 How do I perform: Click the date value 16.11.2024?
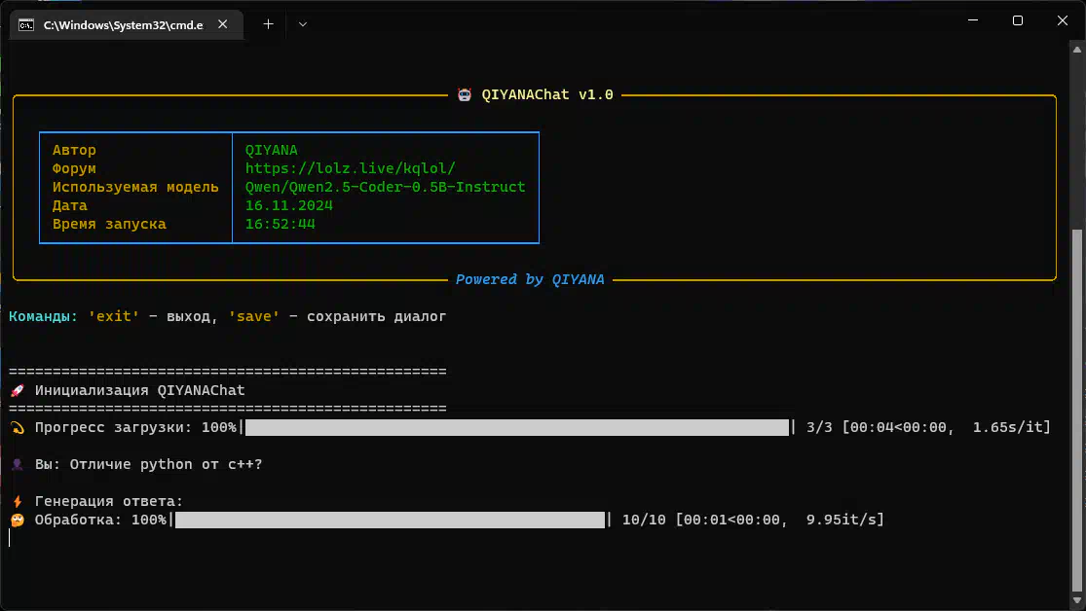(x=289, y=205)
